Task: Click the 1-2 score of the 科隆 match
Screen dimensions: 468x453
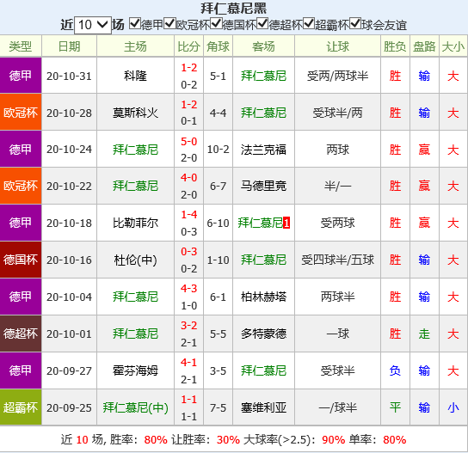Action: coord(189,68)
